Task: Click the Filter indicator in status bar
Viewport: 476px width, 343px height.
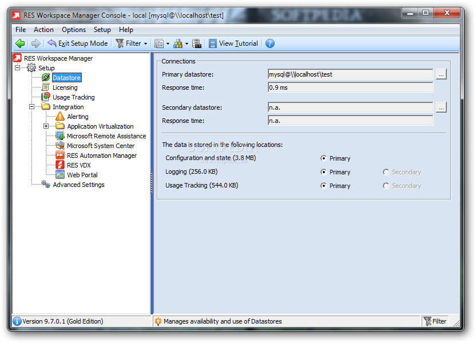Action: click(435, 321)
